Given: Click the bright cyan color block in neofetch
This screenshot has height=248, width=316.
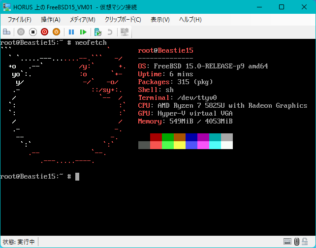Looking at the screenshot, I should 215,145.
